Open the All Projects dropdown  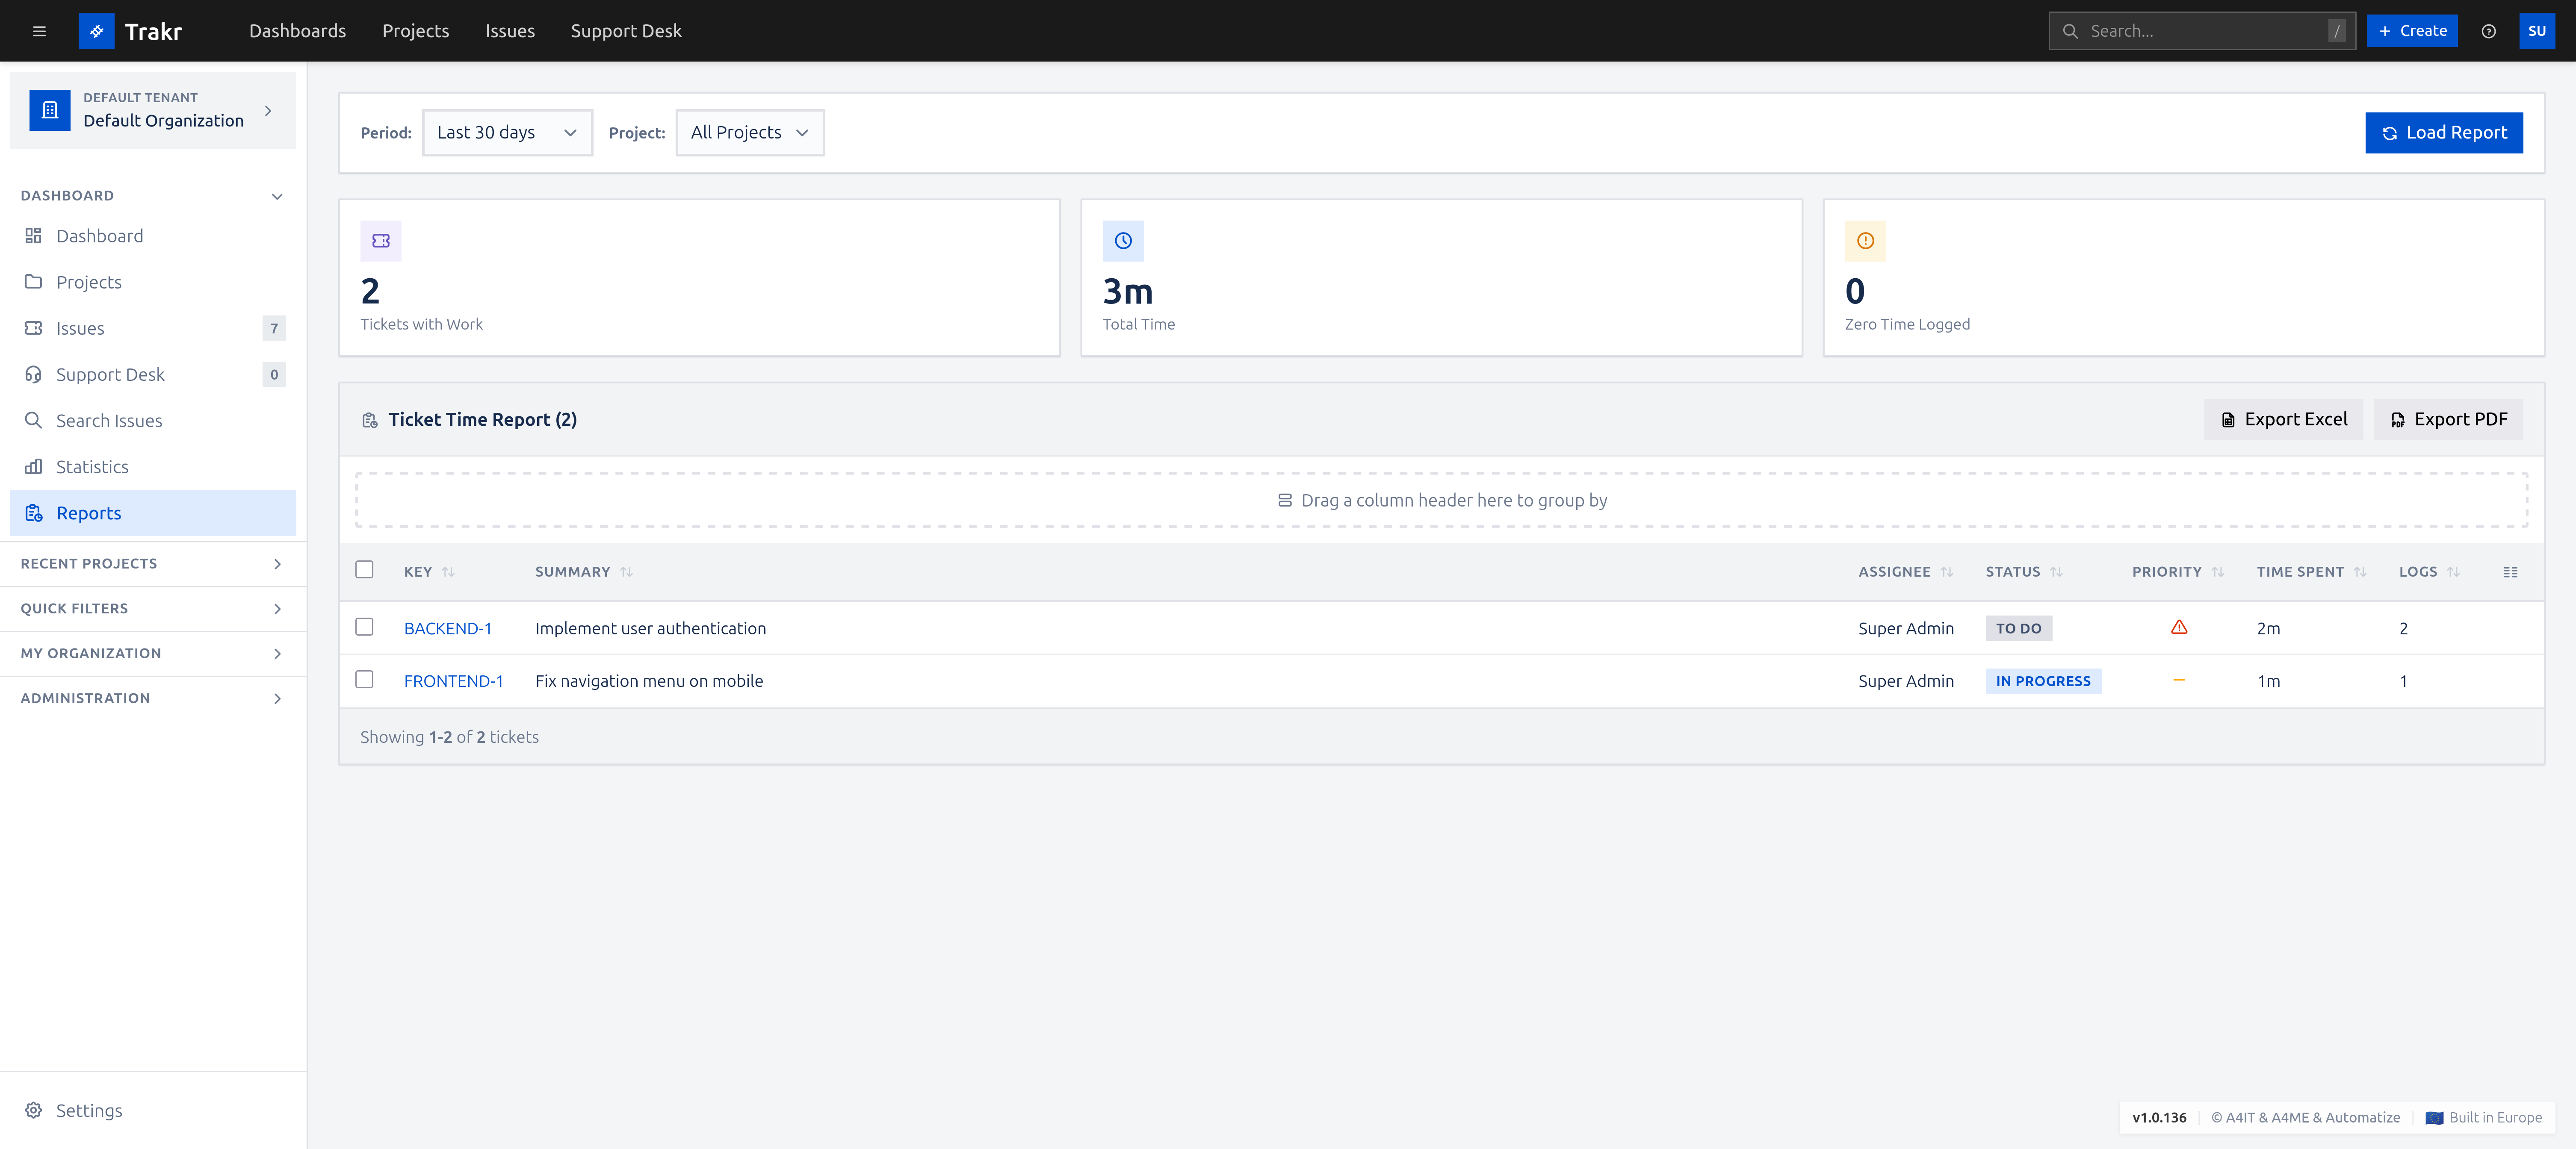click(749, 132)
